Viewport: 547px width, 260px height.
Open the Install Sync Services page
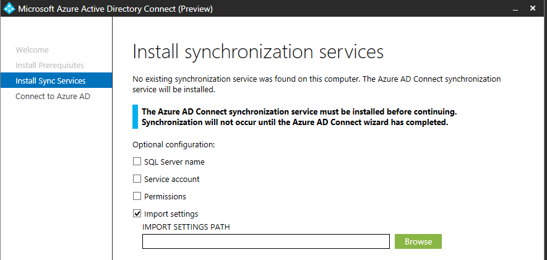tap(50, 80)
